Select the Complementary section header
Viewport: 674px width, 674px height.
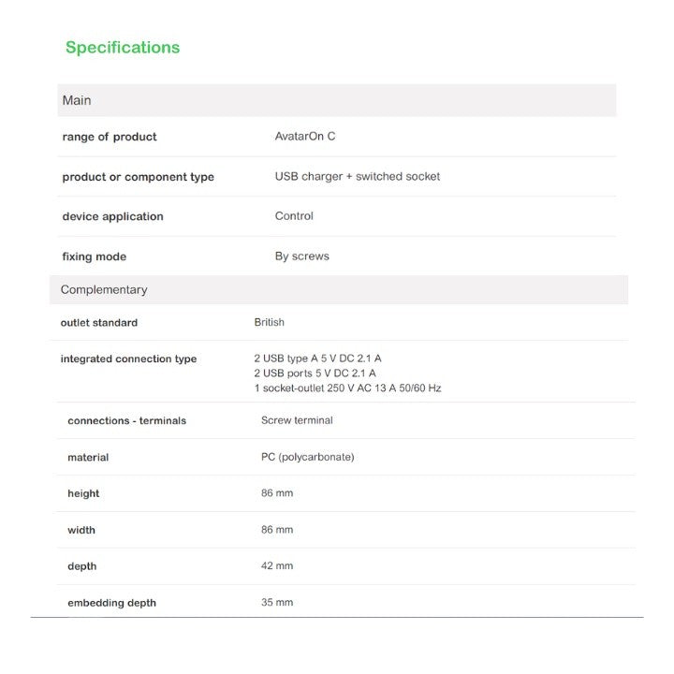tap(104, 290)
